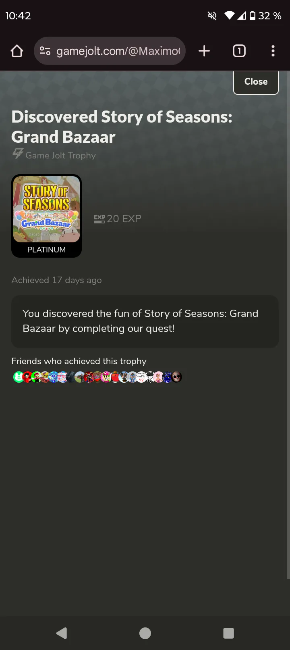The height and width of the screenshot is (650, 290).
Task: Tap the browser home icon
Action: [x=17, y=51]
